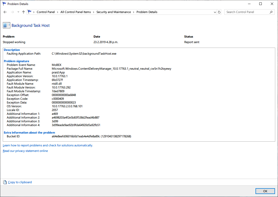Open Security and Maintenance breadcrumb
278x197 pixels.
[x=113, y=12]
